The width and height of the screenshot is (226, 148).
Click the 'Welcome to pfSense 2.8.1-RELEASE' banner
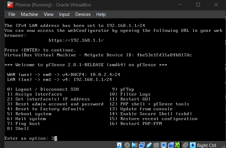(x=86, y=65)
